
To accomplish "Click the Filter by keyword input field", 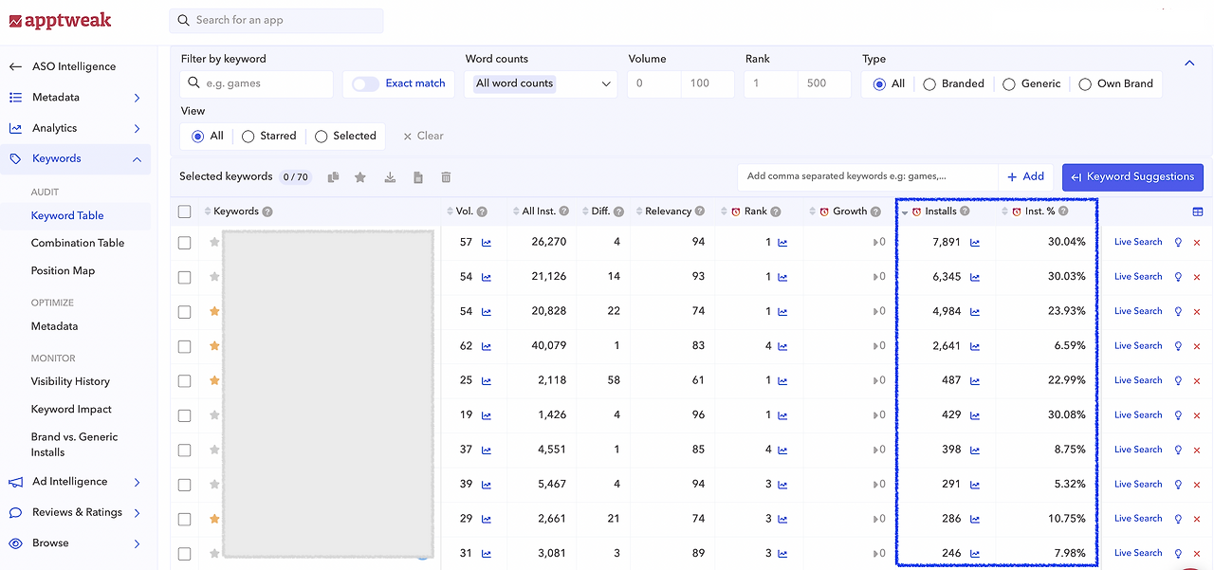I will [x=257, y=83].
